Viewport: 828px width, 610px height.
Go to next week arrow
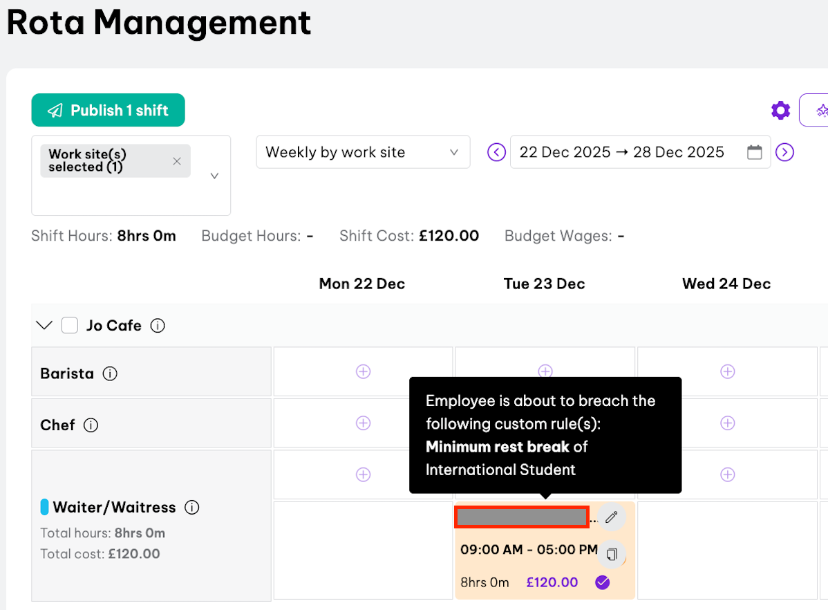[x=784, y=152]
